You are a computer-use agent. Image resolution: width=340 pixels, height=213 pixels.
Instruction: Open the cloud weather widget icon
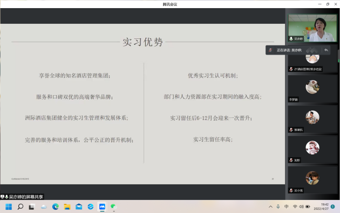[x=44, y=207]
